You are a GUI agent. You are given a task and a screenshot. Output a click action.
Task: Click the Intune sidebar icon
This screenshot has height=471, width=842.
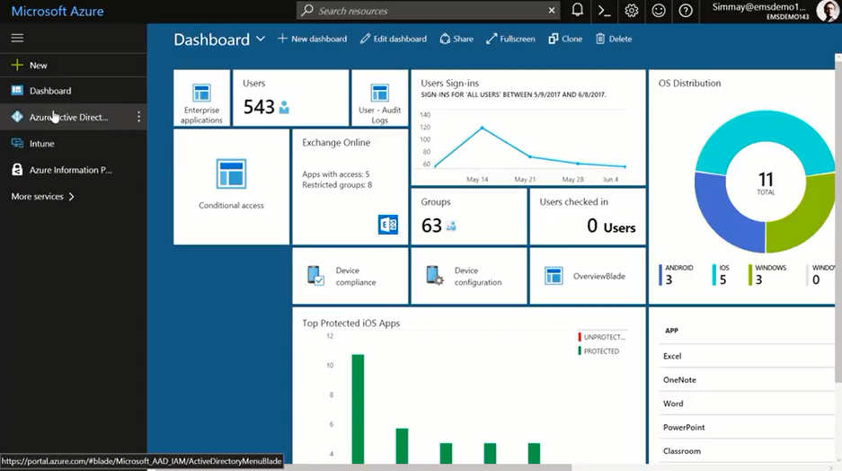point(17,144)
